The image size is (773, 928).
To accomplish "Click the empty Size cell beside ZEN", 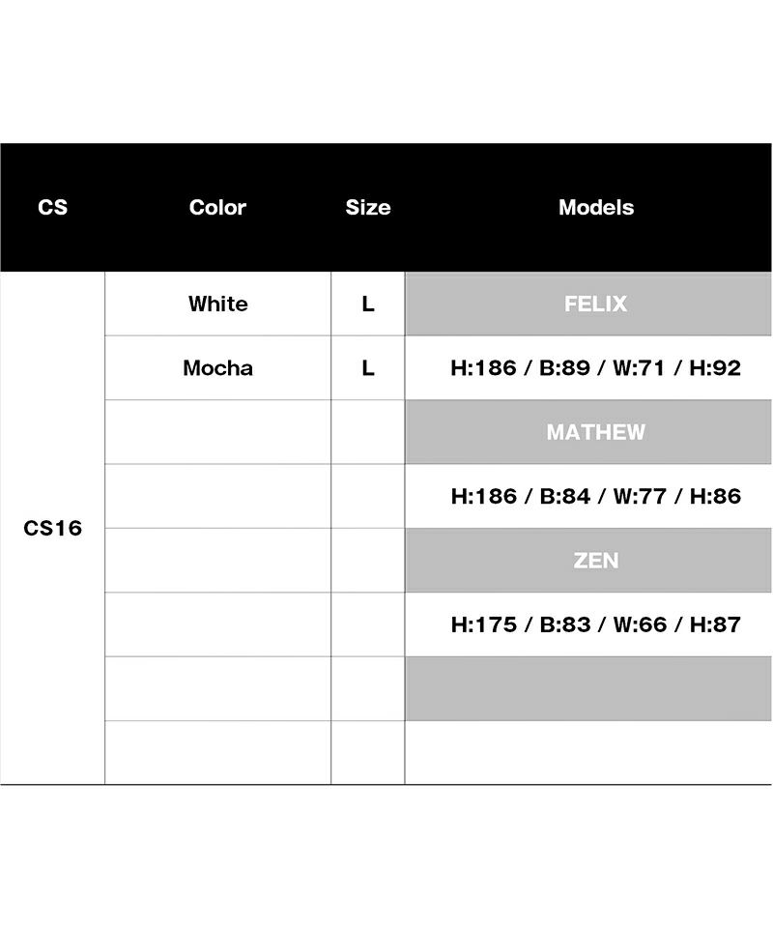I will pyautogui.click(x=368, y=561).
